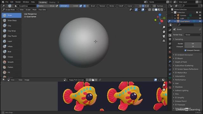Click the brush Radius slider

coord(46,6)
